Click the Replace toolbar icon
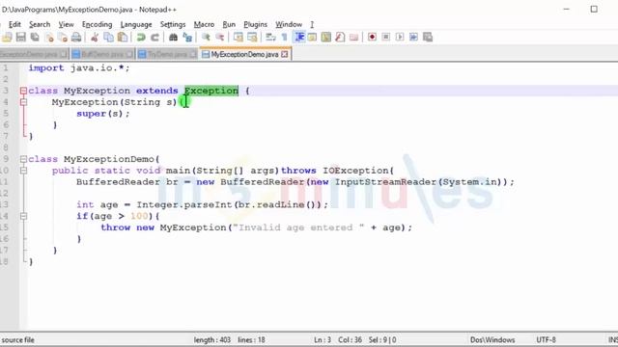Viewport: 618px width, 347px height. (x=187, y=38)
